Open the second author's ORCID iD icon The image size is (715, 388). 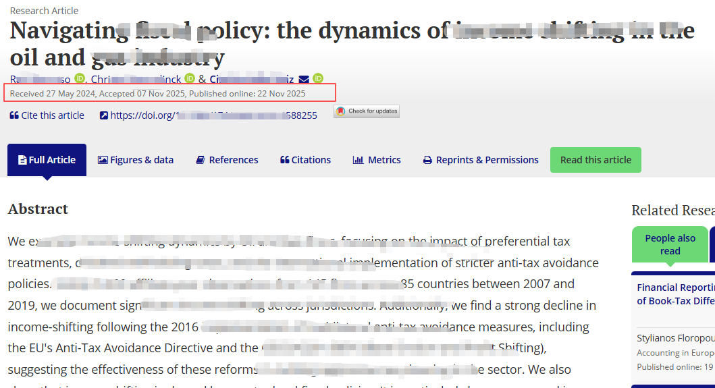tap(190, 79)
